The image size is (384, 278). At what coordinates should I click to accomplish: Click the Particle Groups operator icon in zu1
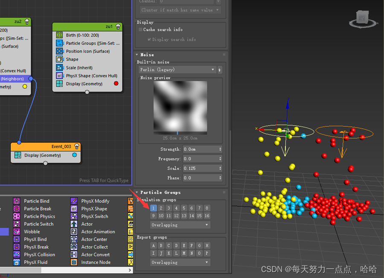[59, 43]
